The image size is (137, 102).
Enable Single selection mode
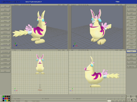pyautogui.click(x=131, y=51)
